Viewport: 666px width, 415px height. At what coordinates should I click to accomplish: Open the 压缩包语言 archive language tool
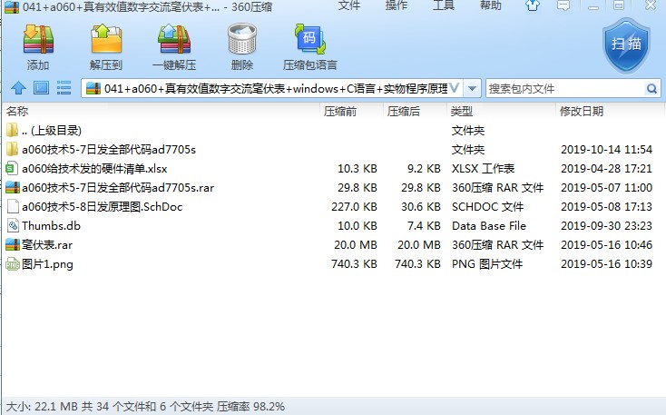(310, 40)
